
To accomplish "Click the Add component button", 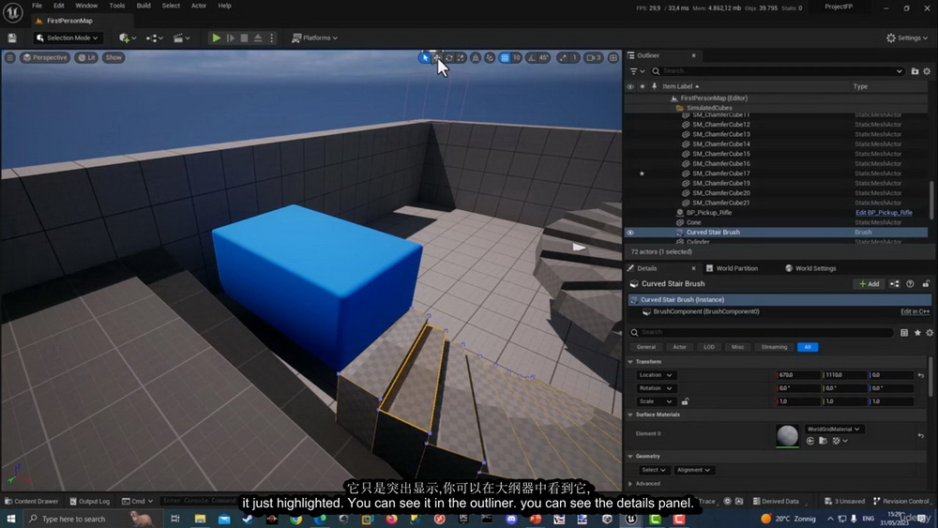I will point(869,284).
